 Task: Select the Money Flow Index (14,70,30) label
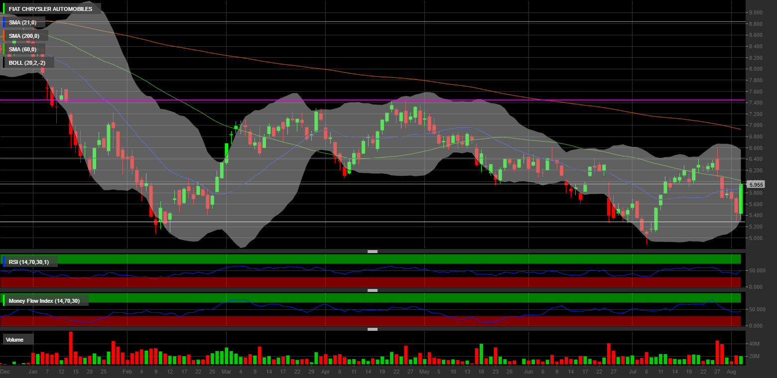[46, 301]
